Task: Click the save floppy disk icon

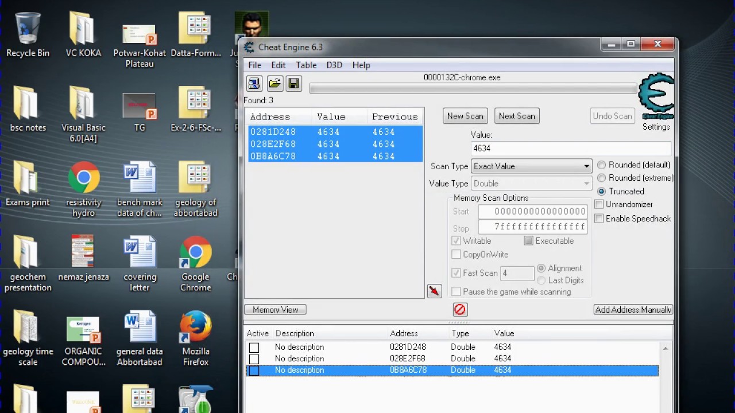Action: 293,83
